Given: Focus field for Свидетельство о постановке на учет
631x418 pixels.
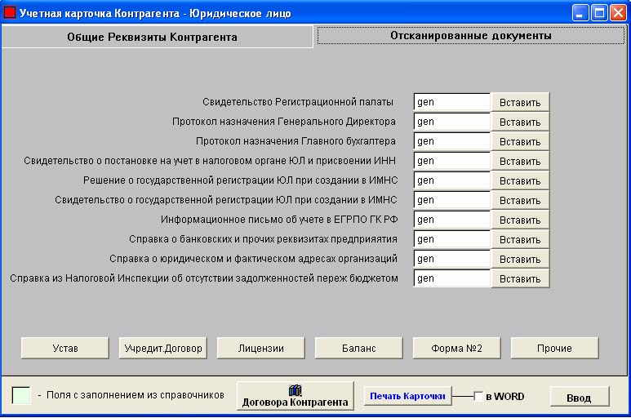Looking at the screenshot, I should tap(452, 161).
